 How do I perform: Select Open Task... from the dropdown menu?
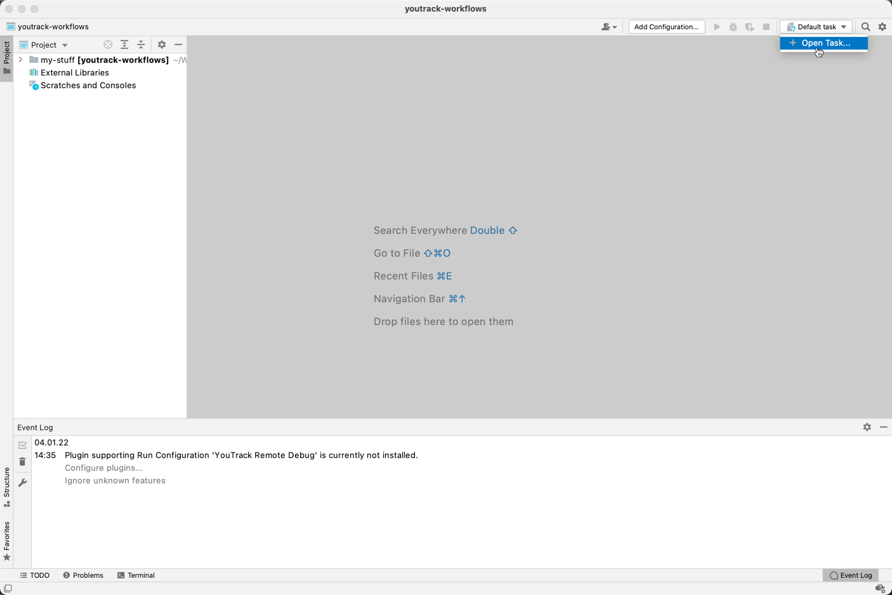[x=824, y=43]
